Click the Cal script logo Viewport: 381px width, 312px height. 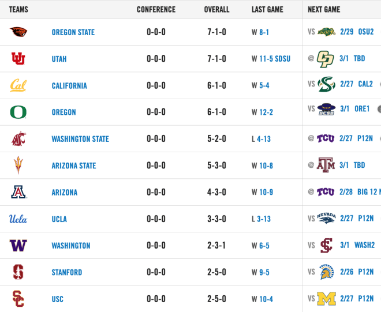click(18, 85)
